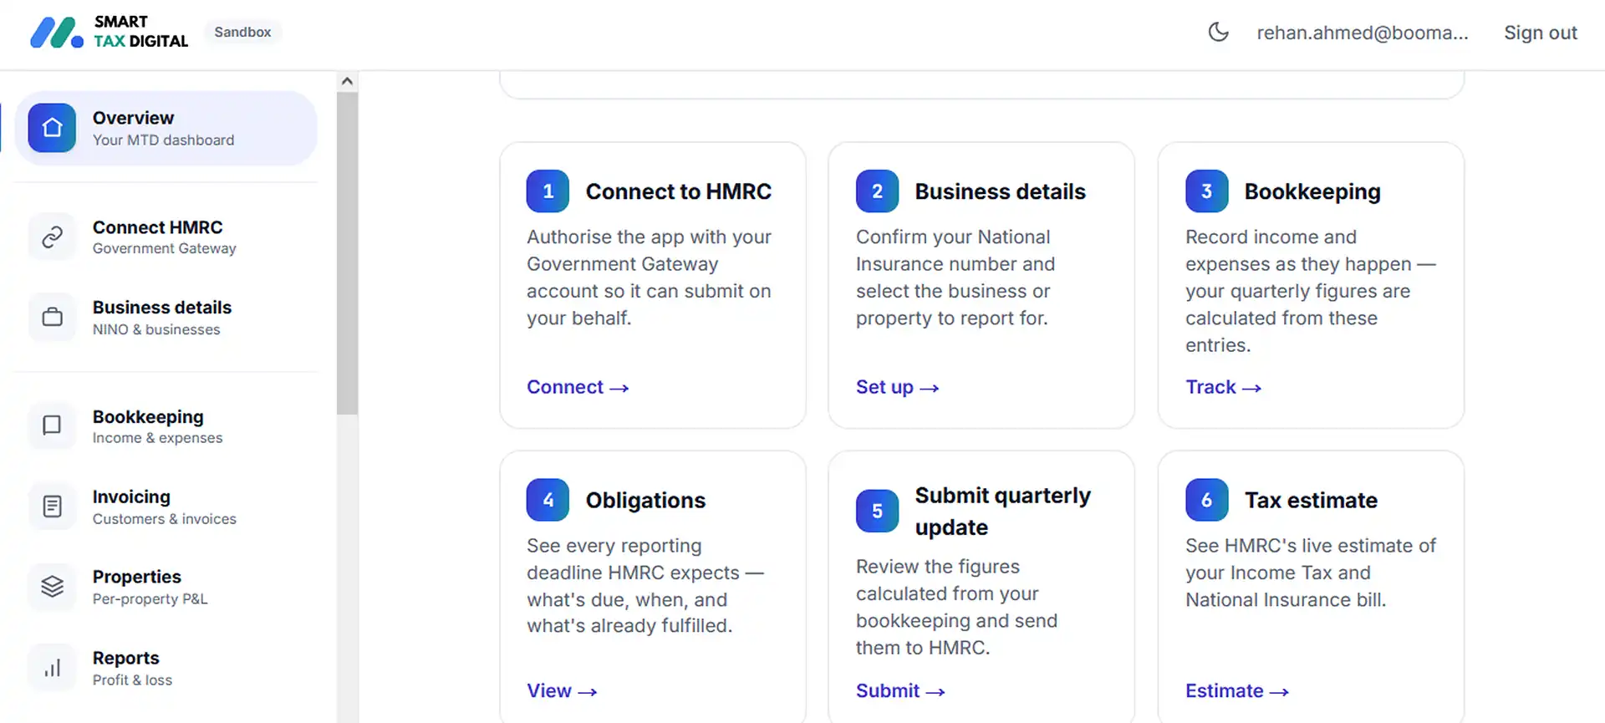
Task: Click the Estimate link on Tax estimate card
Action: (1237, 691)
